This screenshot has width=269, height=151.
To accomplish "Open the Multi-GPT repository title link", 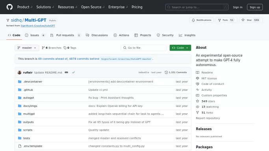I will click(x=35, y=20).
